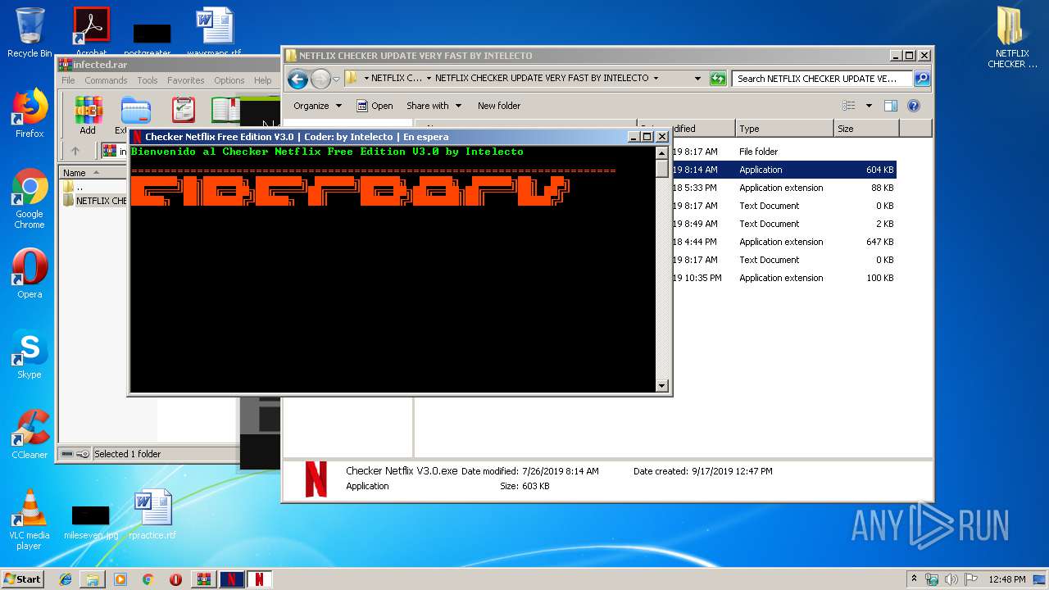Click the Add button in WinRAR toolbar

tap(88, 115)
